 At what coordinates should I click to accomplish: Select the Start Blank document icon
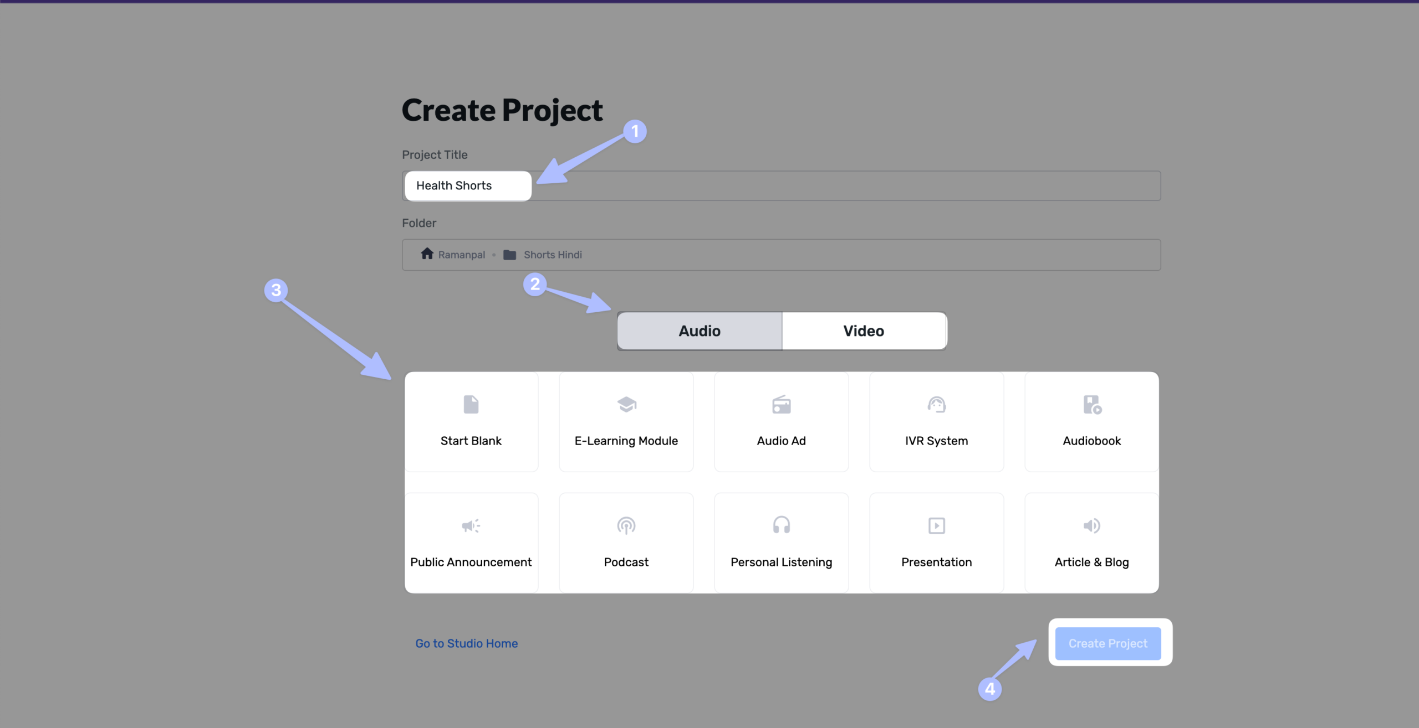tap(471, 405)
